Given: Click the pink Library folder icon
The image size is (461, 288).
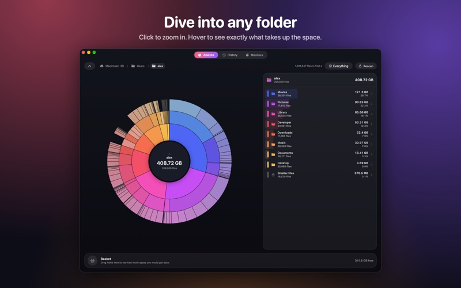Looking at the screenshot, I should pos(273,114).
